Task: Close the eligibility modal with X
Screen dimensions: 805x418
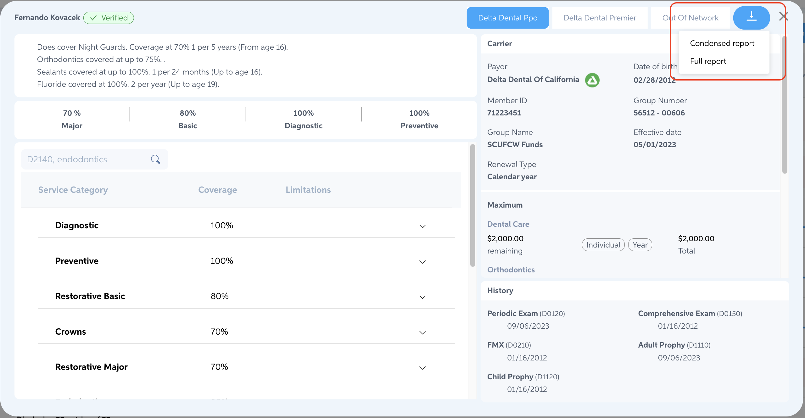Action: tap(783, 16)
